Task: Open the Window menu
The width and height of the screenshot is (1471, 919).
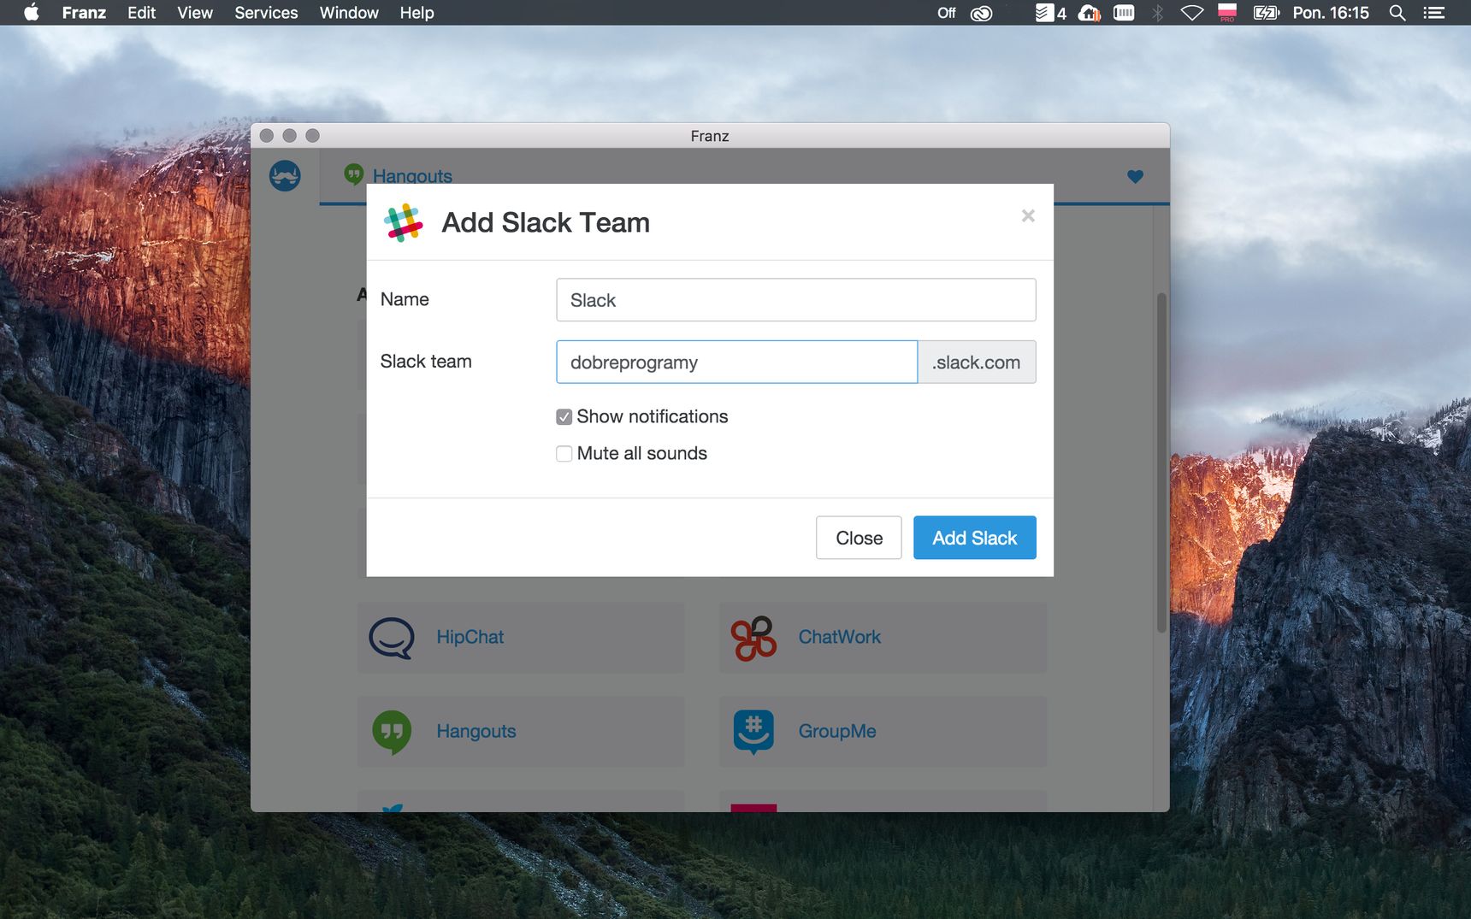Action: coord(349,13)
